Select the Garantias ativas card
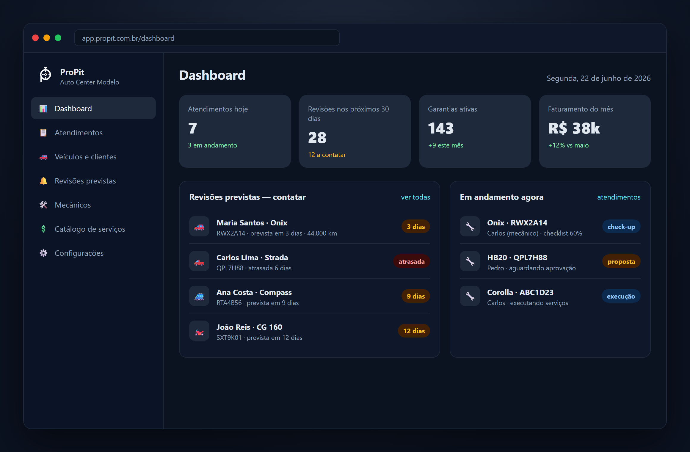Image resolution: width=690 pixels, height=452 pixels. click(x=475, y=131)
